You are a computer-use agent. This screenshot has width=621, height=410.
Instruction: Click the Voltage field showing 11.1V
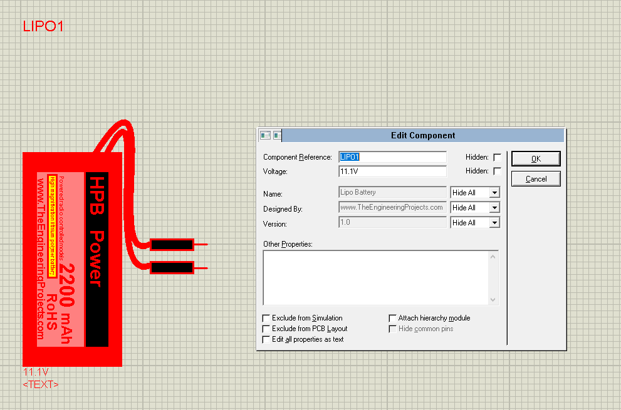tap(392, 172)
